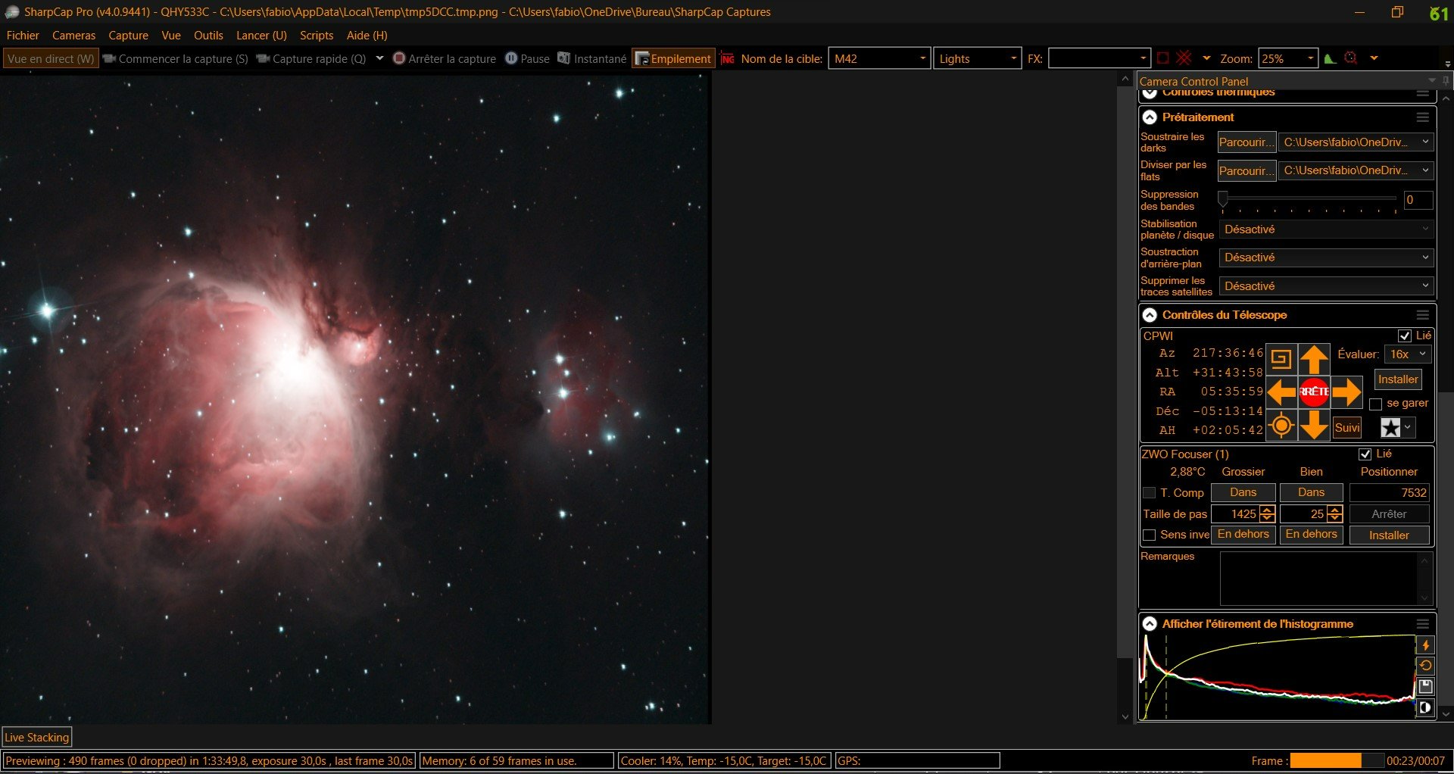
Task: Collapse the Afficher l'étirement de l'histogramme section
Action: (1150, 624)
